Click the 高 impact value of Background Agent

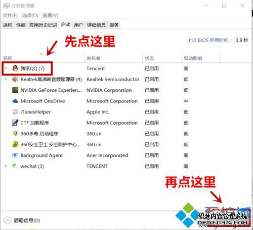(186, 155)
